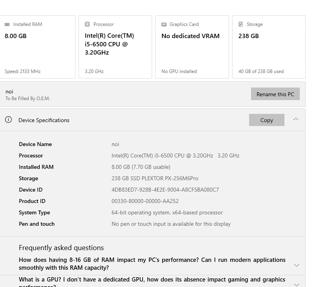
Task: Click the Device Specifications info icon
Action: coord(8,120)
